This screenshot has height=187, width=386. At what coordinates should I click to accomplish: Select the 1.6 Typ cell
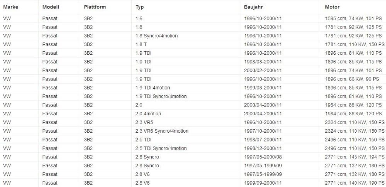(139, 19)
